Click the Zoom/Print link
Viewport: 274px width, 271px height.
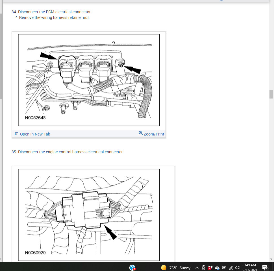154,134
